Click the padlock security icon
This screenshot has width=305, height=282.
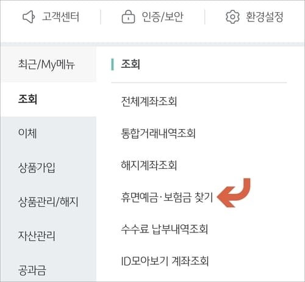[x=128, y=17]
